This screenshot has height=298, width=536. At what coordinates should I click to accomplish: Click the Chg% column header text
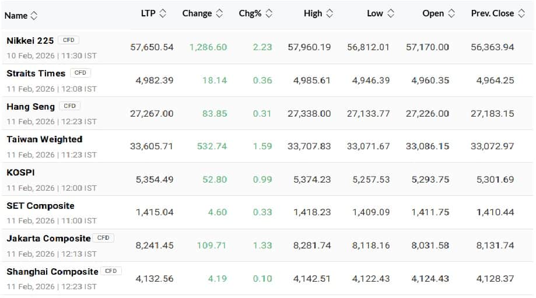tap(250, 13)
